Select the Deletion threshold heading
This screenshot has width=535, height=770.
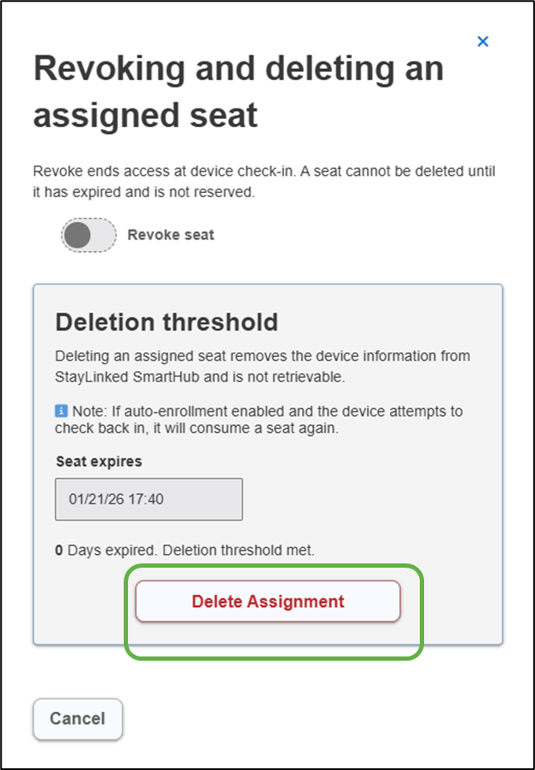[x=166, y=322]
